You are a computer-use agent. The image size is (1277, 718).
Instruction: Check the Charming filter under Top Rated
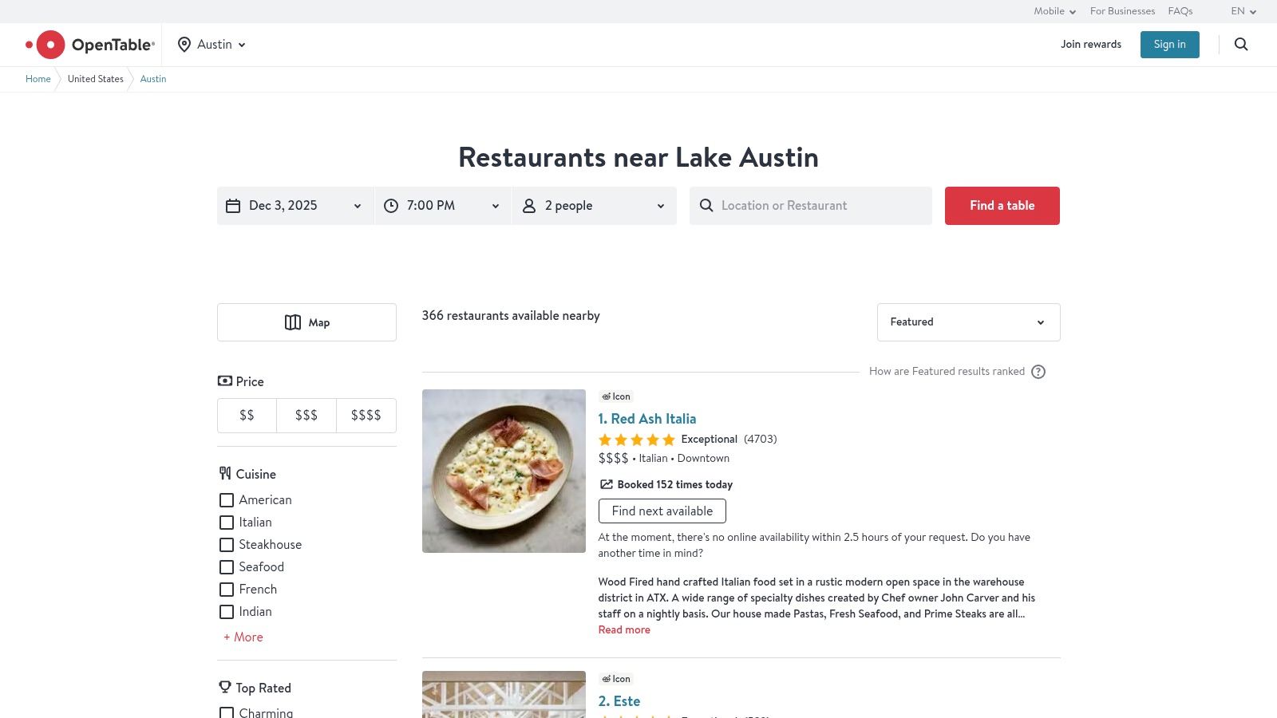pos(227,712)
